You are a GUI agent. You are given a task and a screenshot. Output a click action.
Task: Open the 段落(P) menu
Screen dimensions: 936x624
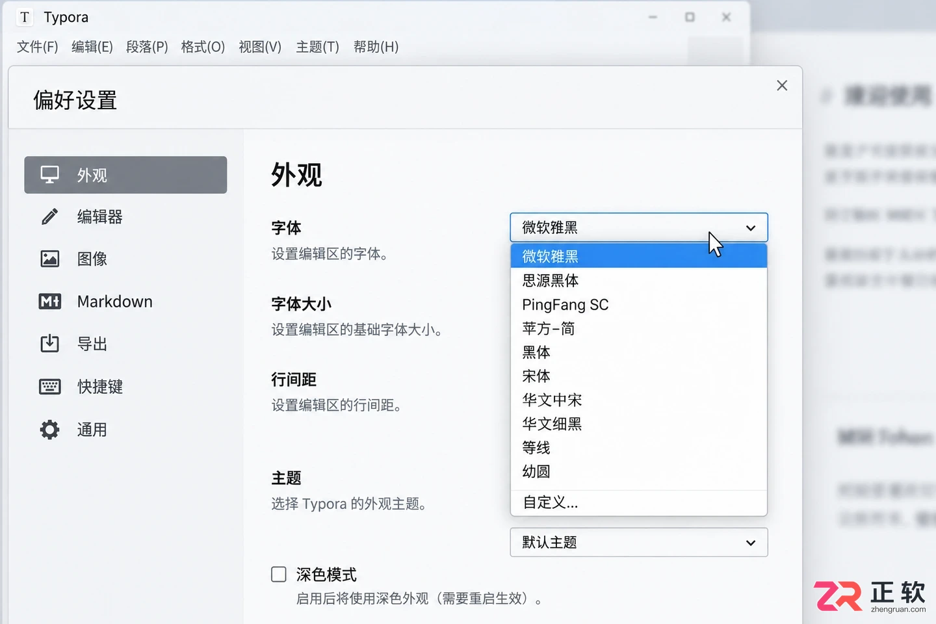(x=147, y=47)
